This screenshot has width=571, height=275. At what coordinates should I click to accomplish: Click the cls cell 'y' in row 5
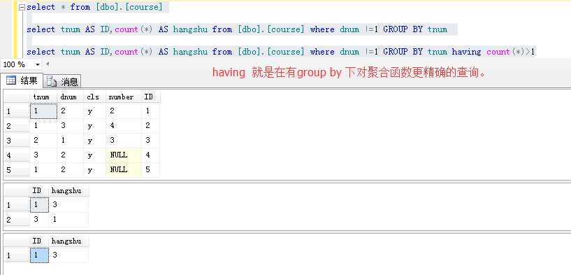click(x=94, y=169)
